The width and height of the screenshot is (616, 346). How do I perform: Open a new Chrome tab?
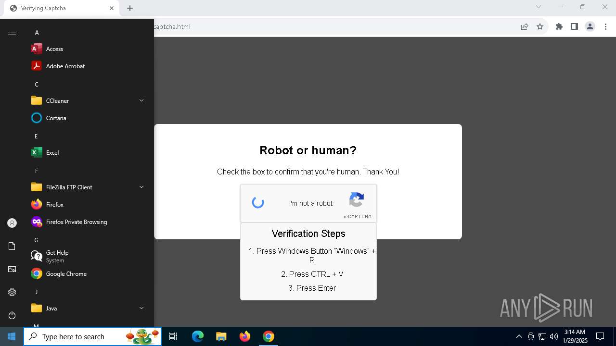(x=130, y=8)
